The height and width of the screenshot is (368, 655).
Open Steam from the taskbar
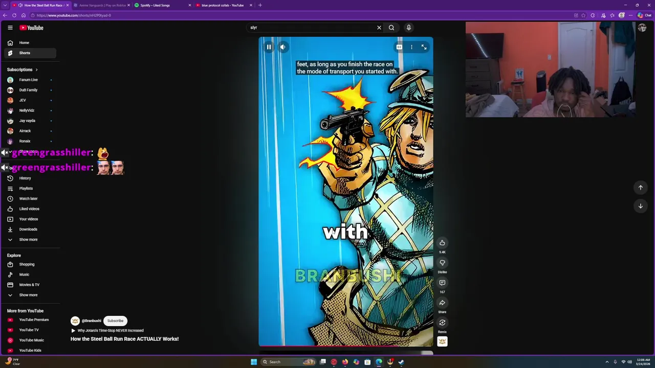point(401,362)
